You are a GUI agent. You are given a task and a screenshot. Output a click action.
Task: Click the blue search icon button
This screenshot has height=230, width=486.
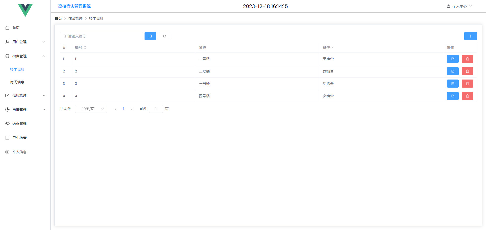[x=150, y=36]
